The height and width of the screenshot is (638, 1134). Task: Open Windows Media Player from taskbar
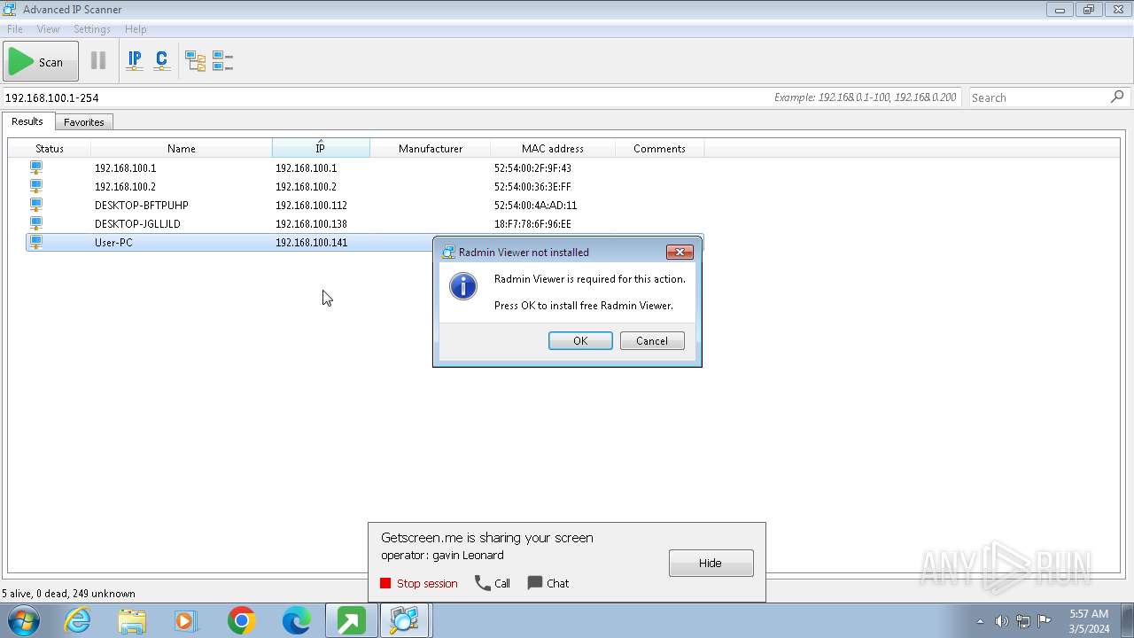pyautogui.click(x=186, y=620)
